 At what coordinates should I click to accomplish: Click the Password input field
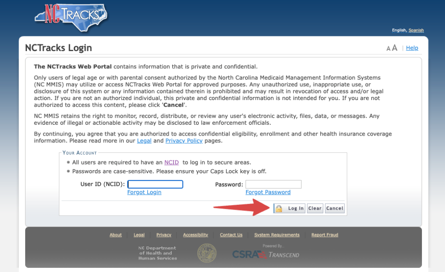coord(273,184)
